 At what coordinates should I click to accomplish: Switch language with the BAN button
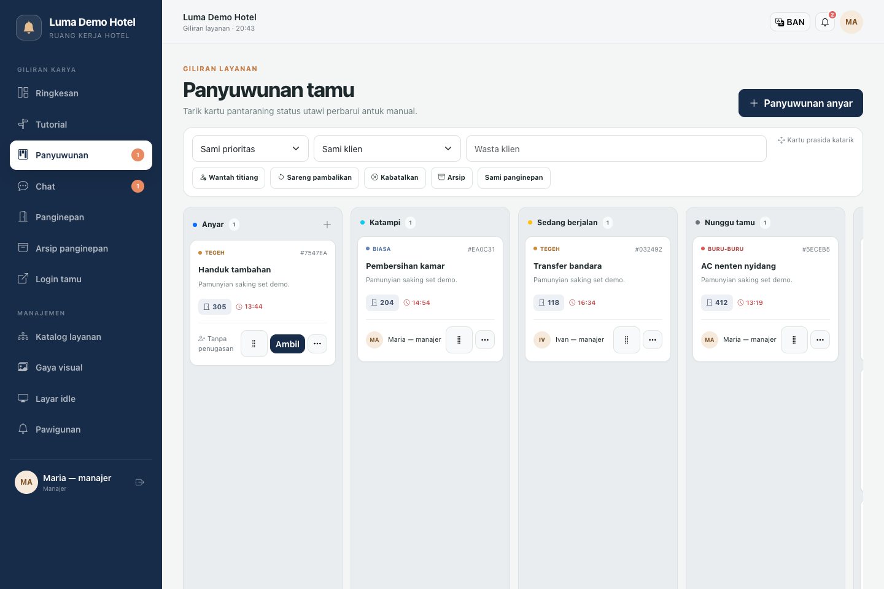coord(790,22)
